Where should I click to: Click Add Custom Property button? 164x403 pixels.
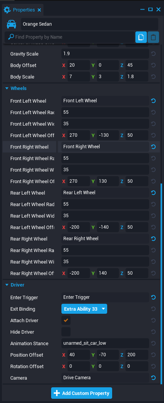click(x=82, y=393)
